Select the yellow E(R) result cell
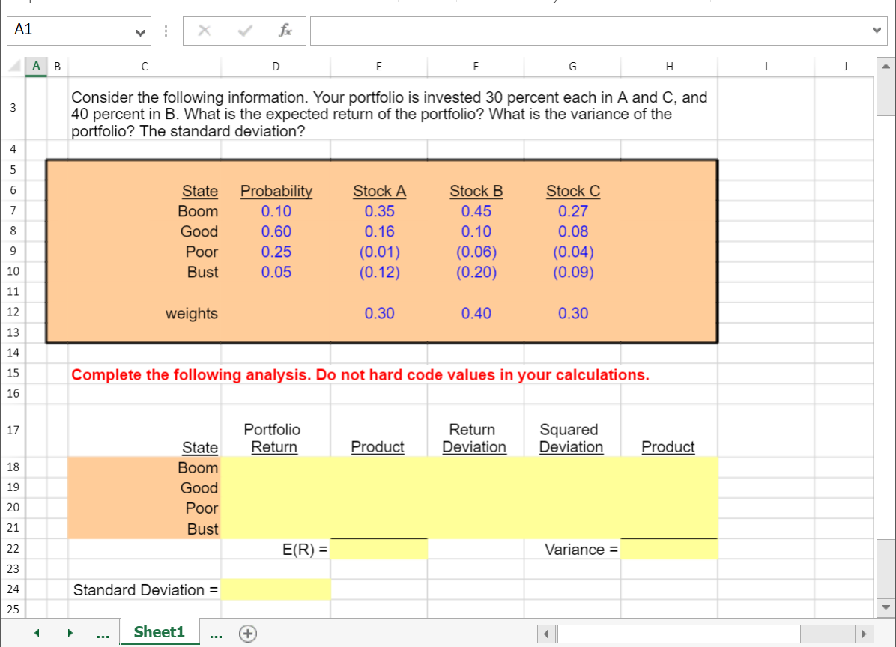896x647 pixels. (378, 549)
